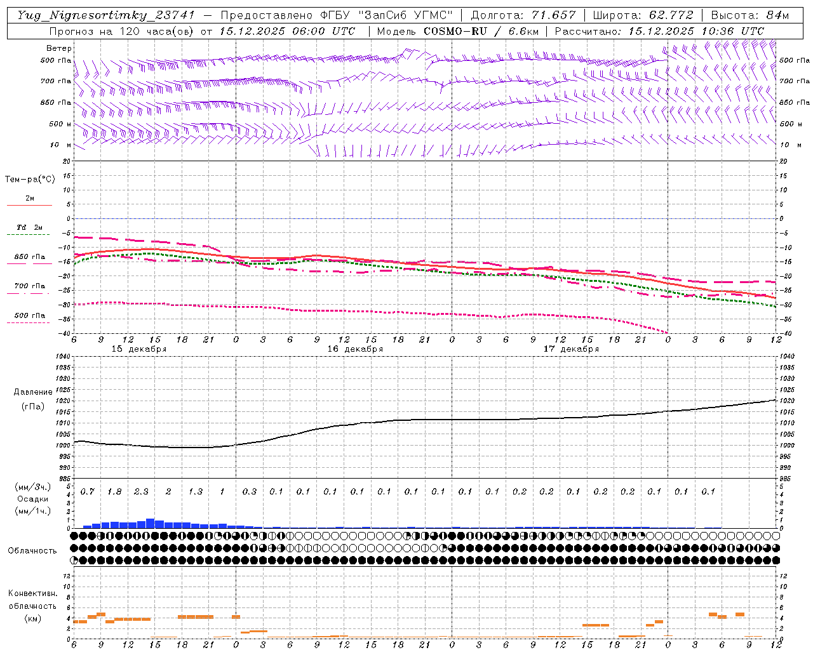Click the 'Td 2м' dew point legend entry
Image resolution: width=813 pixels, height=650 pixels.
point(30,227)
